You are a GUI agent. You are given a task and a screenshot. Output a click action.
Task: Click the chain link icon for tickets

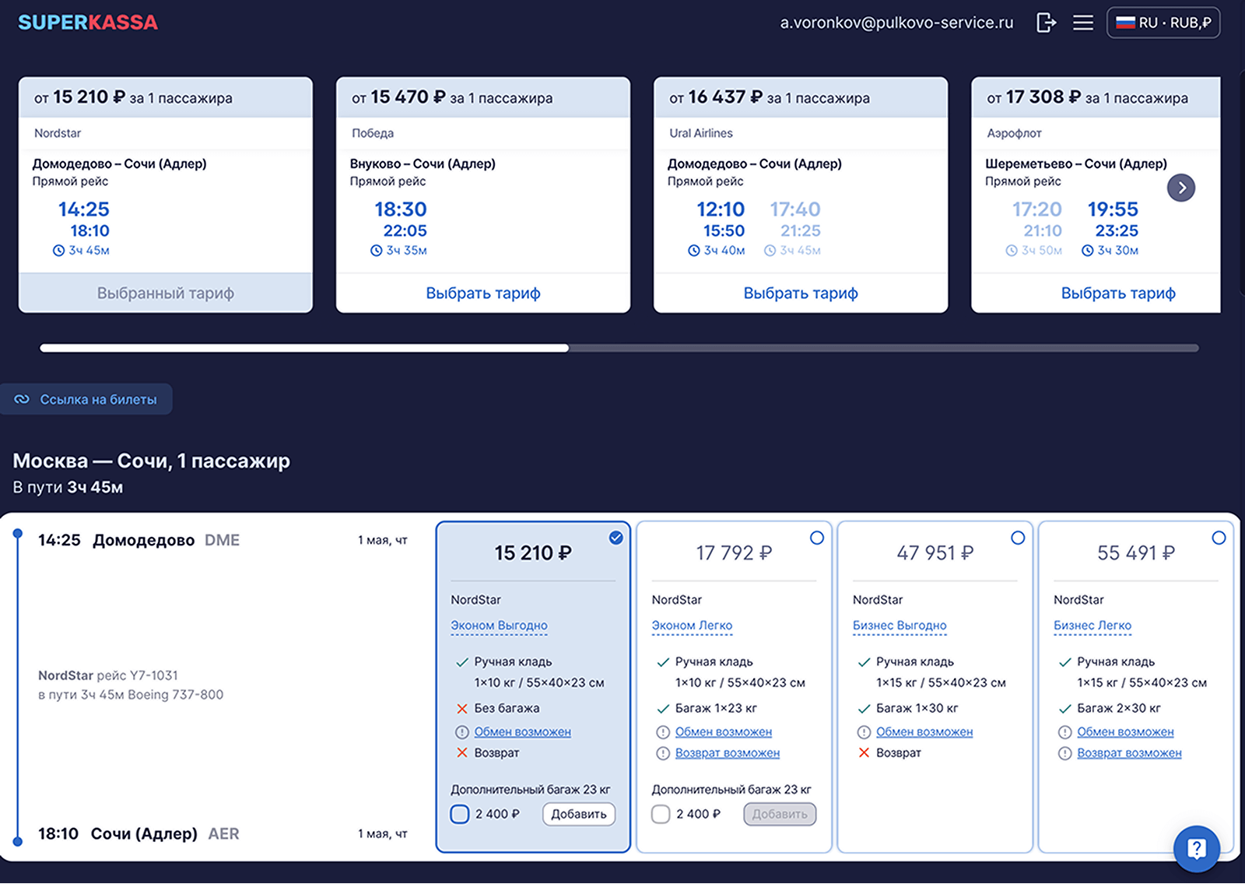[x=22, y=399]
